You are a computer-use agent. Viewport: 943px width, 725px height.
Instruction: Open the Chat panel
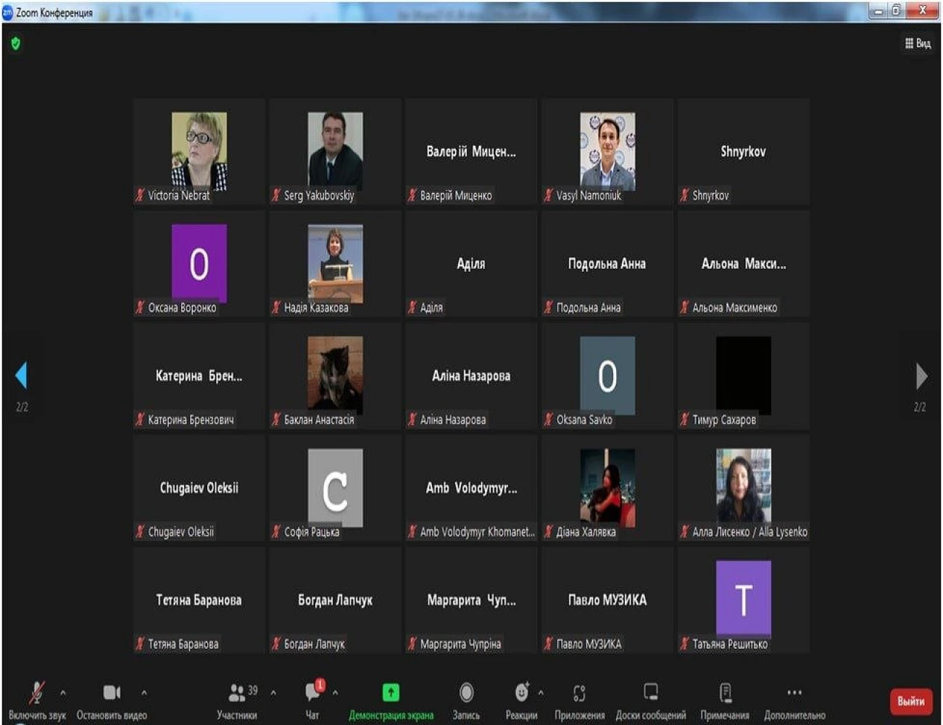pyautogui.click(x=313, y=692)
